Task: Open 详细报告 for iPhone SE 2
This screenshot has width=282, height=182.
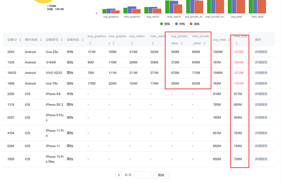Action: (261, 104)
